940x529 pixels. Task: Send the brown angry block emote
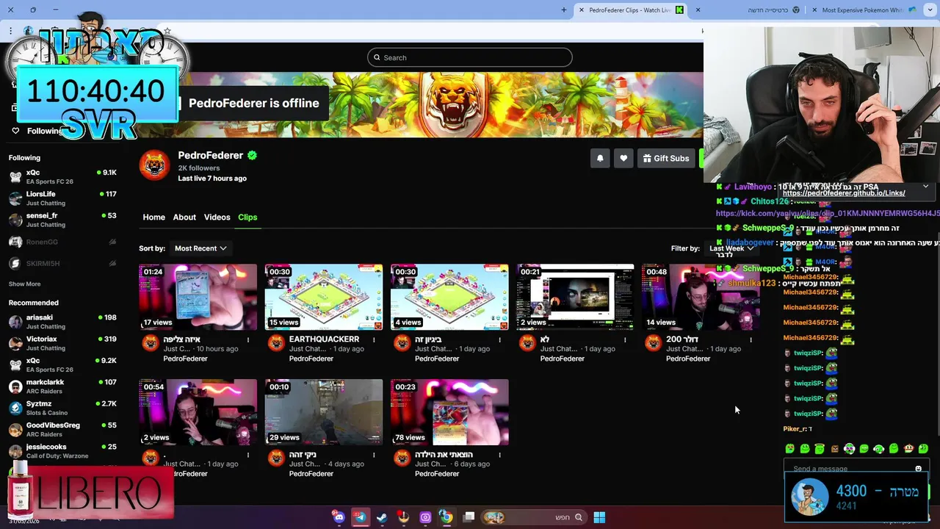(834, 449)
